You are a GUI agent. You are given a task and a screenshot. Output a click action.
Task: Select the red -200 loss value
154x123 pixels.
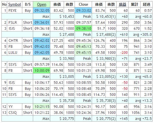pos(124,53)
